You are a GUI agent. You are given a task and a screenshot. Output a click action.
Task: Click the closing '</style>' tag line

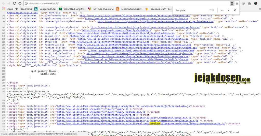click(12, 83)
